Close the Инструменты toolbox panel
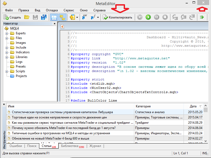This screenshot has height=158, width=211. [x=4, y=104]
